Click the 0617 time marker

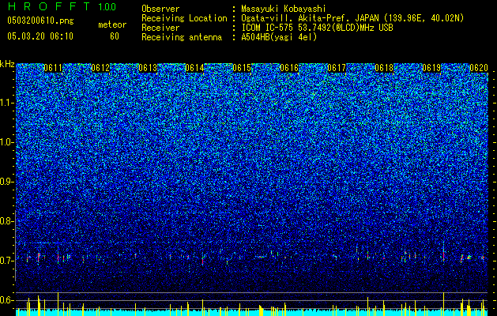coord(337,68)
